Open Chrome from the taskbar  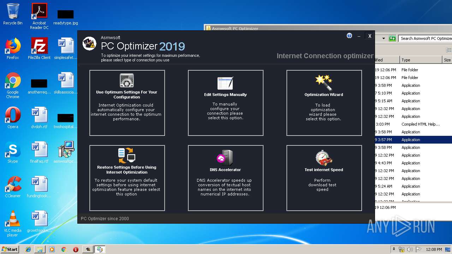click(x=64, y=249)
